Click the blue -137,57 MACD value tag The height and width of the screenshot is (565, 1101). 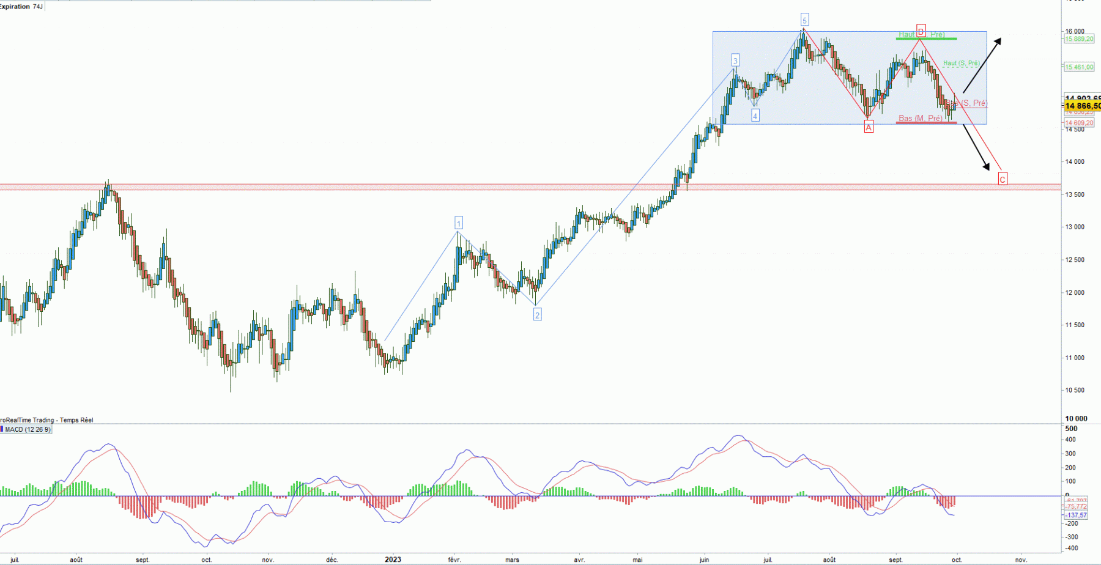1076,515
